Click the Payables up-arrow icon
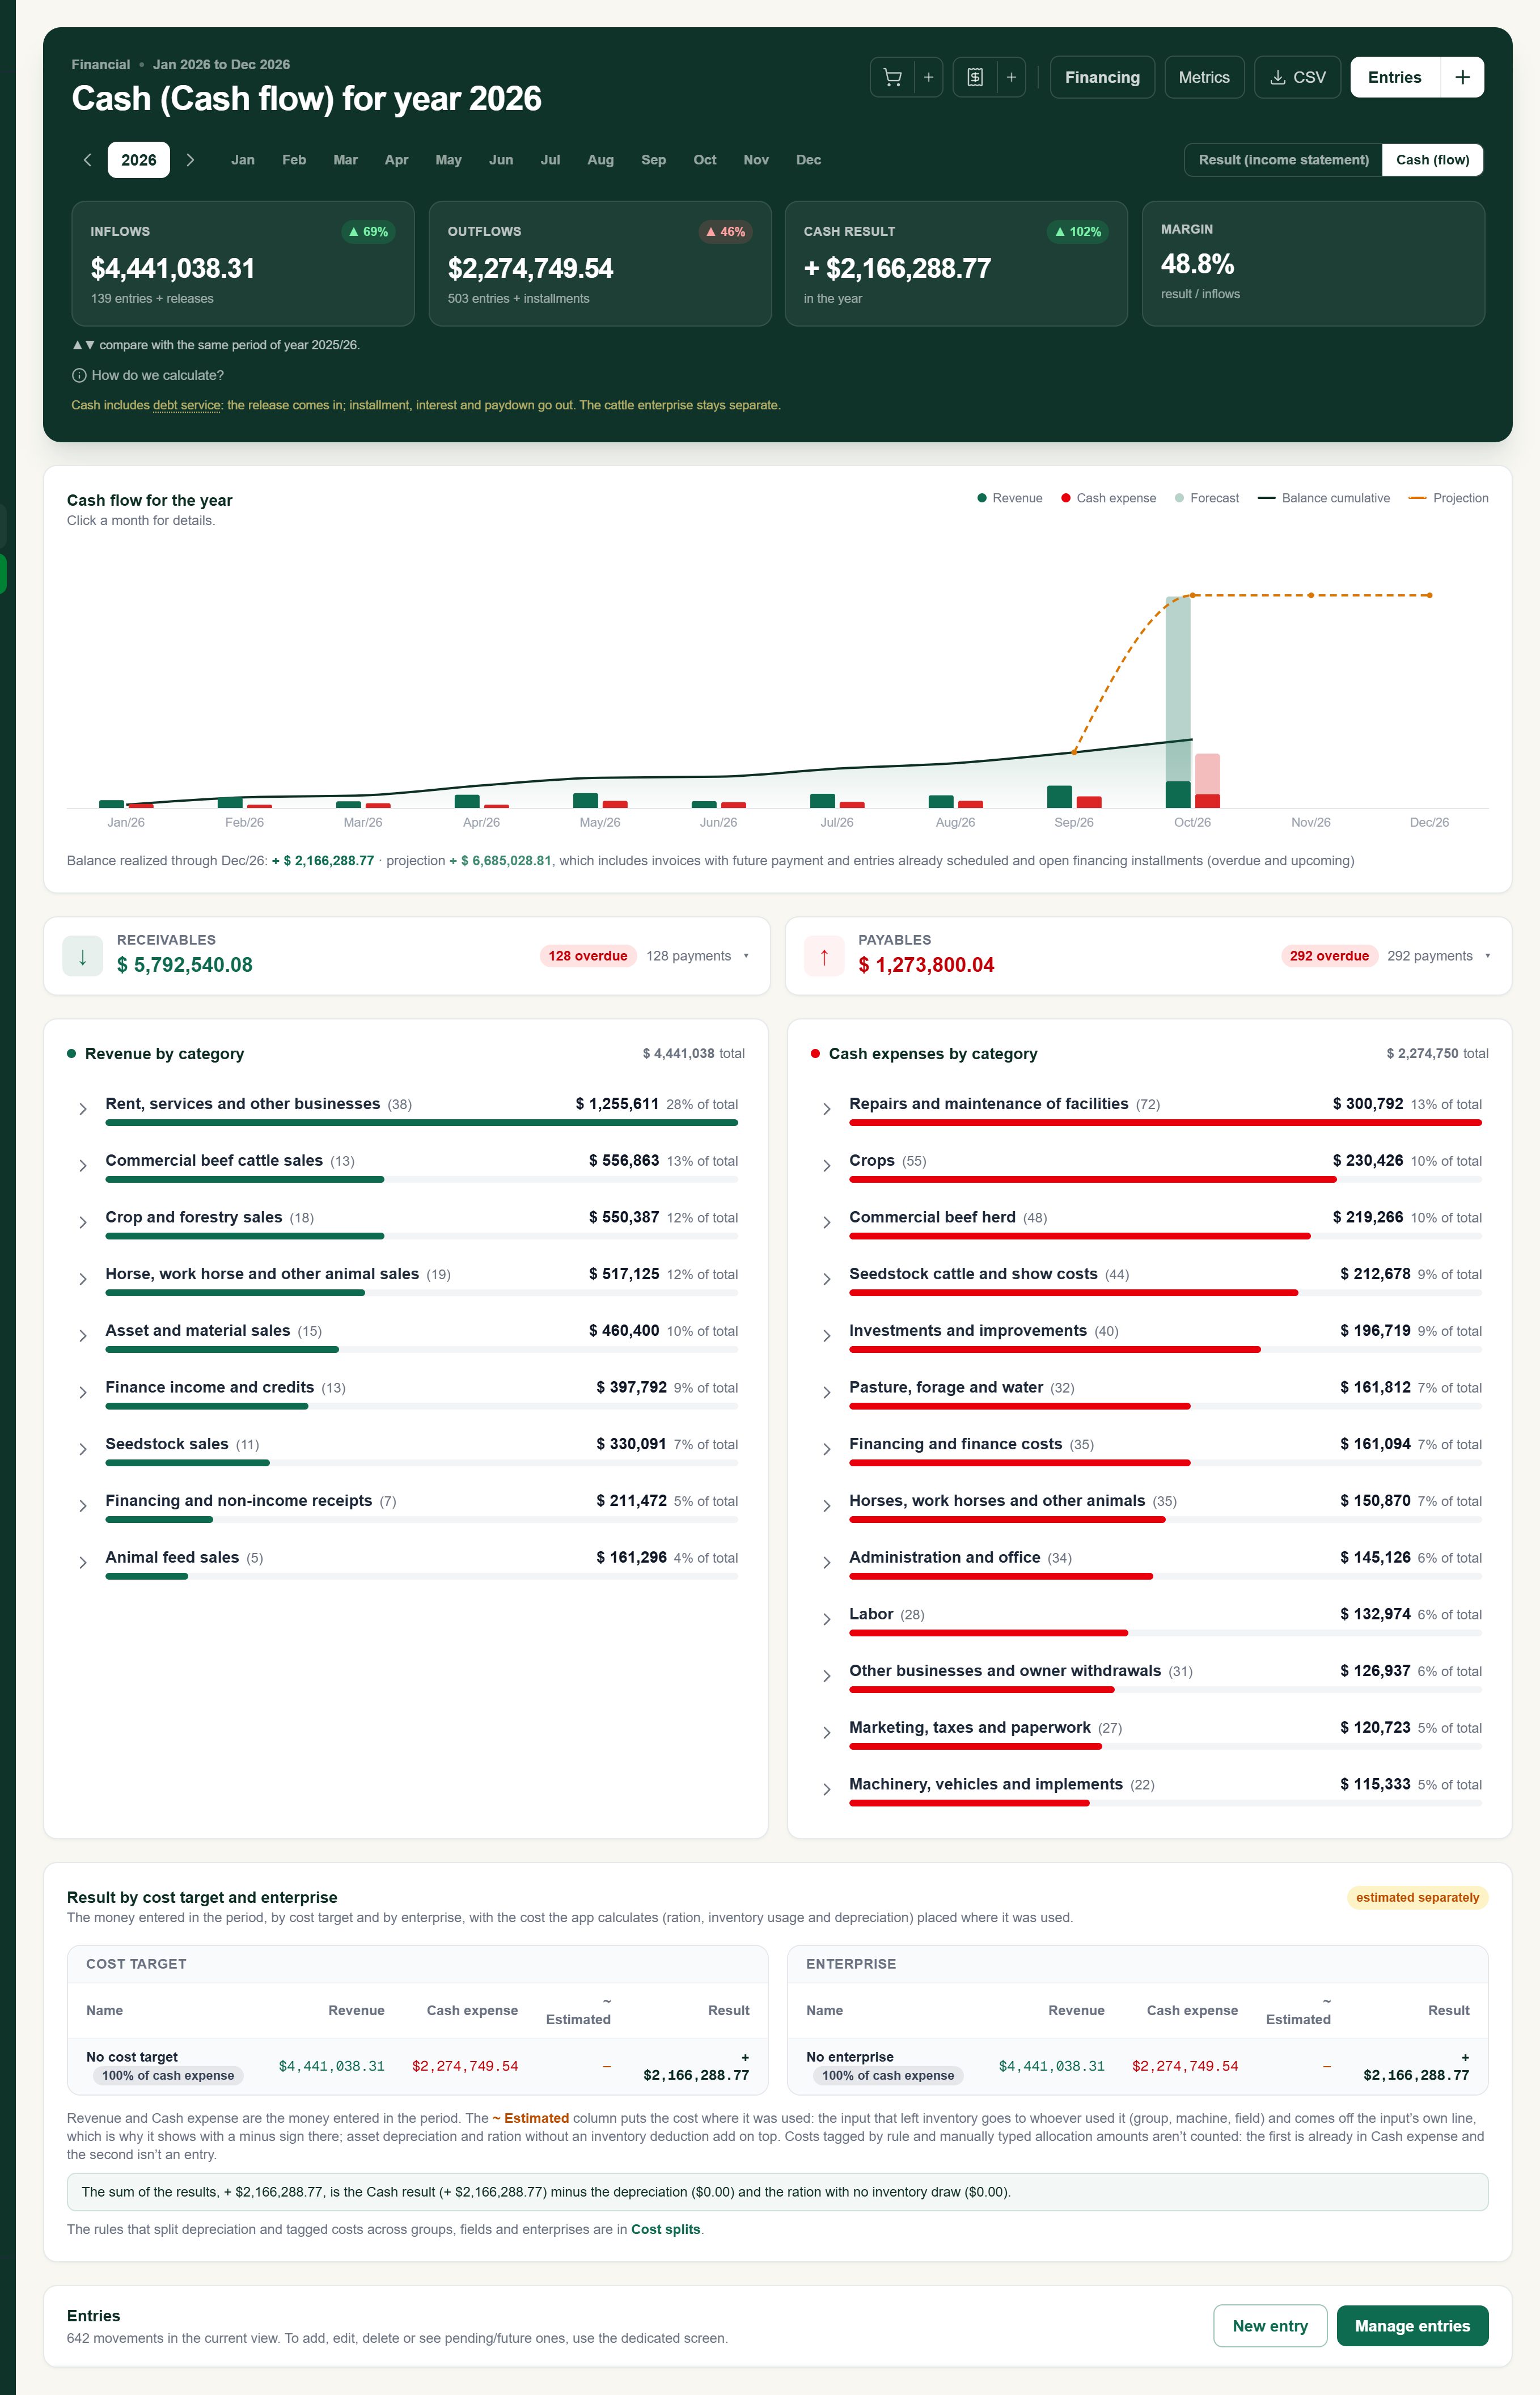The height and width of the screenshot is (2395, 1540). (824, 956)
